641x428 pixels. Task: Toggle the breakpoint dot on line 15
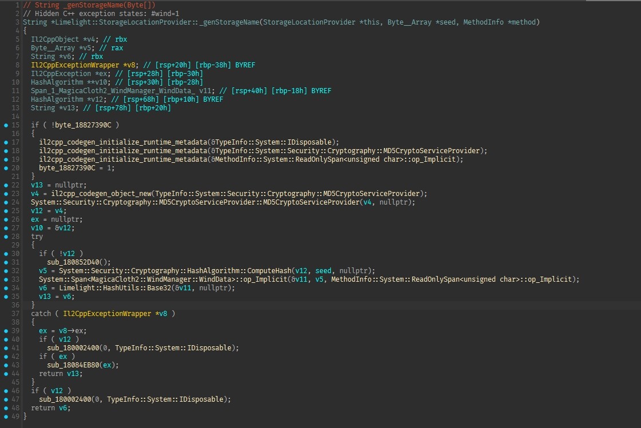(x=6, y=125)
